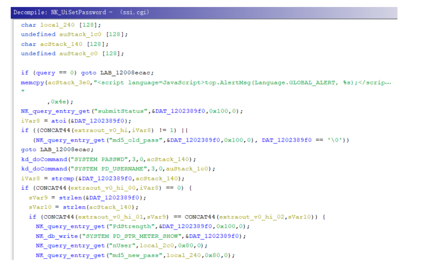Viewport: 432px width, 269px height.
Task: Click CONCAT44(extraout_v0_hi,iVar8) != 1 condition
Action: (106, 130)
